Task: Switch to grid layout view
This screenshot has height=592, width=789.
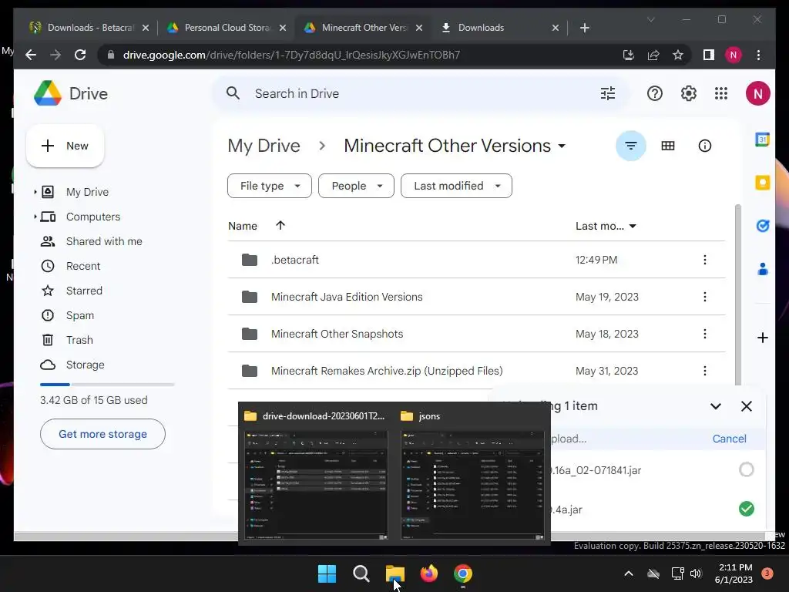Action: (668, 146)
